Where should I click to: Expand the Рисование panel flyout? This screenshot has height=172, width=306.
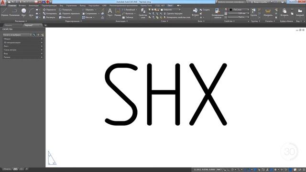[x=21, y=21]
